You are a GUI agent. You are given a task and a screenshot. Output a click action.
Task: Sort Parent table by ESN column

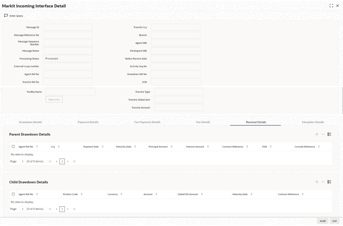pos(271,147)
